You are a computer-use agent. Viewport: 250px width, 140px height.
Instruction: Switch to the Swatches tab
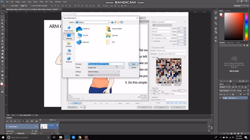click(x=228, y=11)
